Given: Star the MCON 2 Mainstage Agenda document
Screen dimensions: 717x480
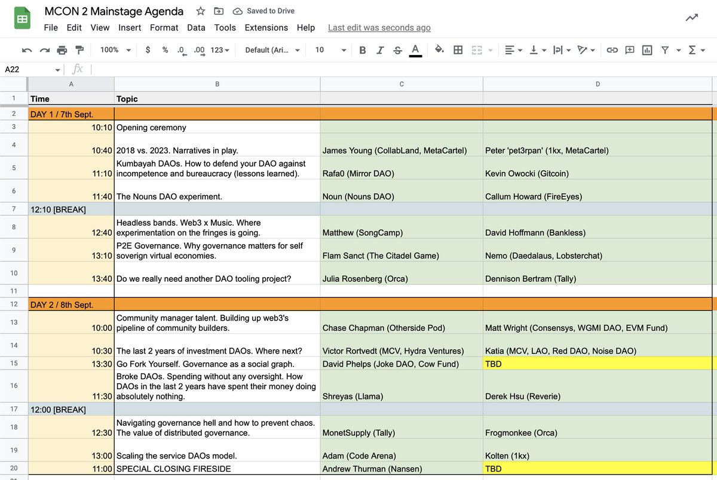Looking at the screenshot, I should click(x=201, y=11).
